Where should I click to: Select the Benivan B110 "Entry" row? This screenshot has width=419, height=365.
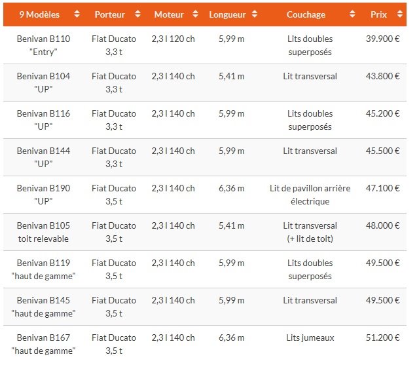(205, 45)
